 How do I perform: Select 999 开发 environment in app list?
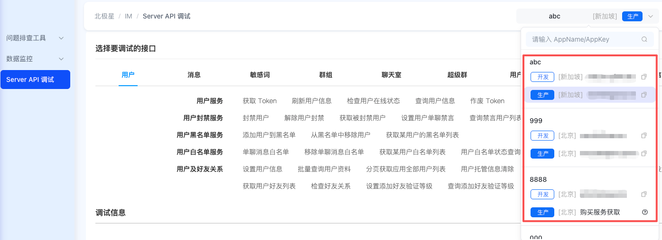pos(542,135)
